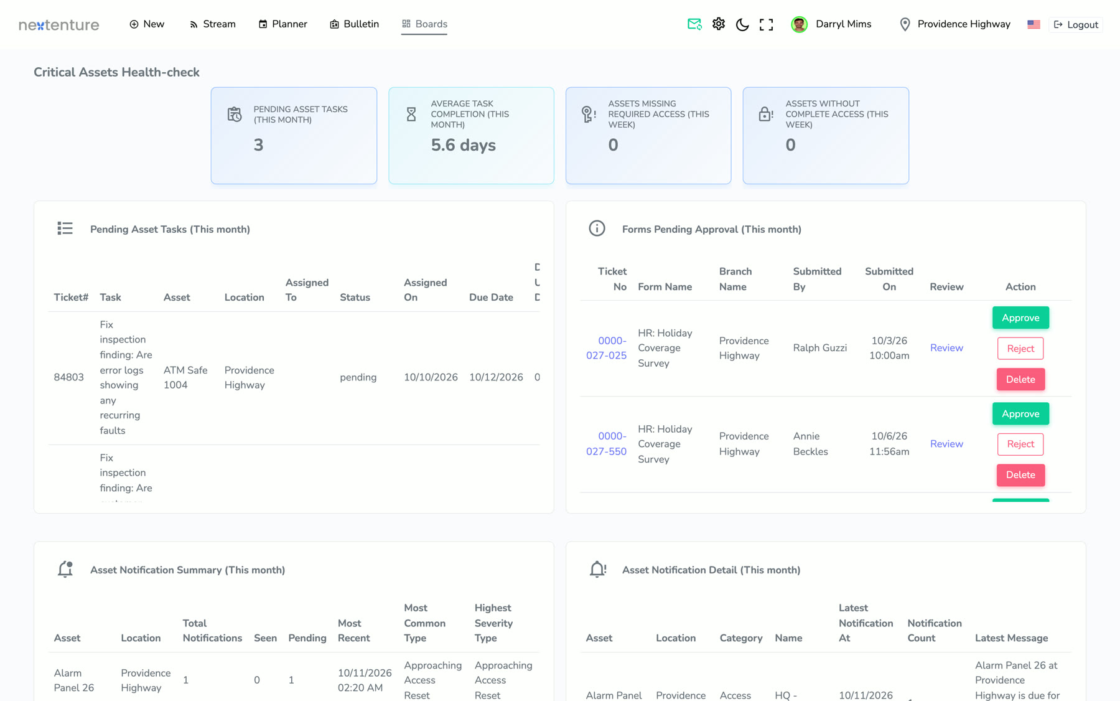Toggle dark mode moon icon

[x=742, y=24]
